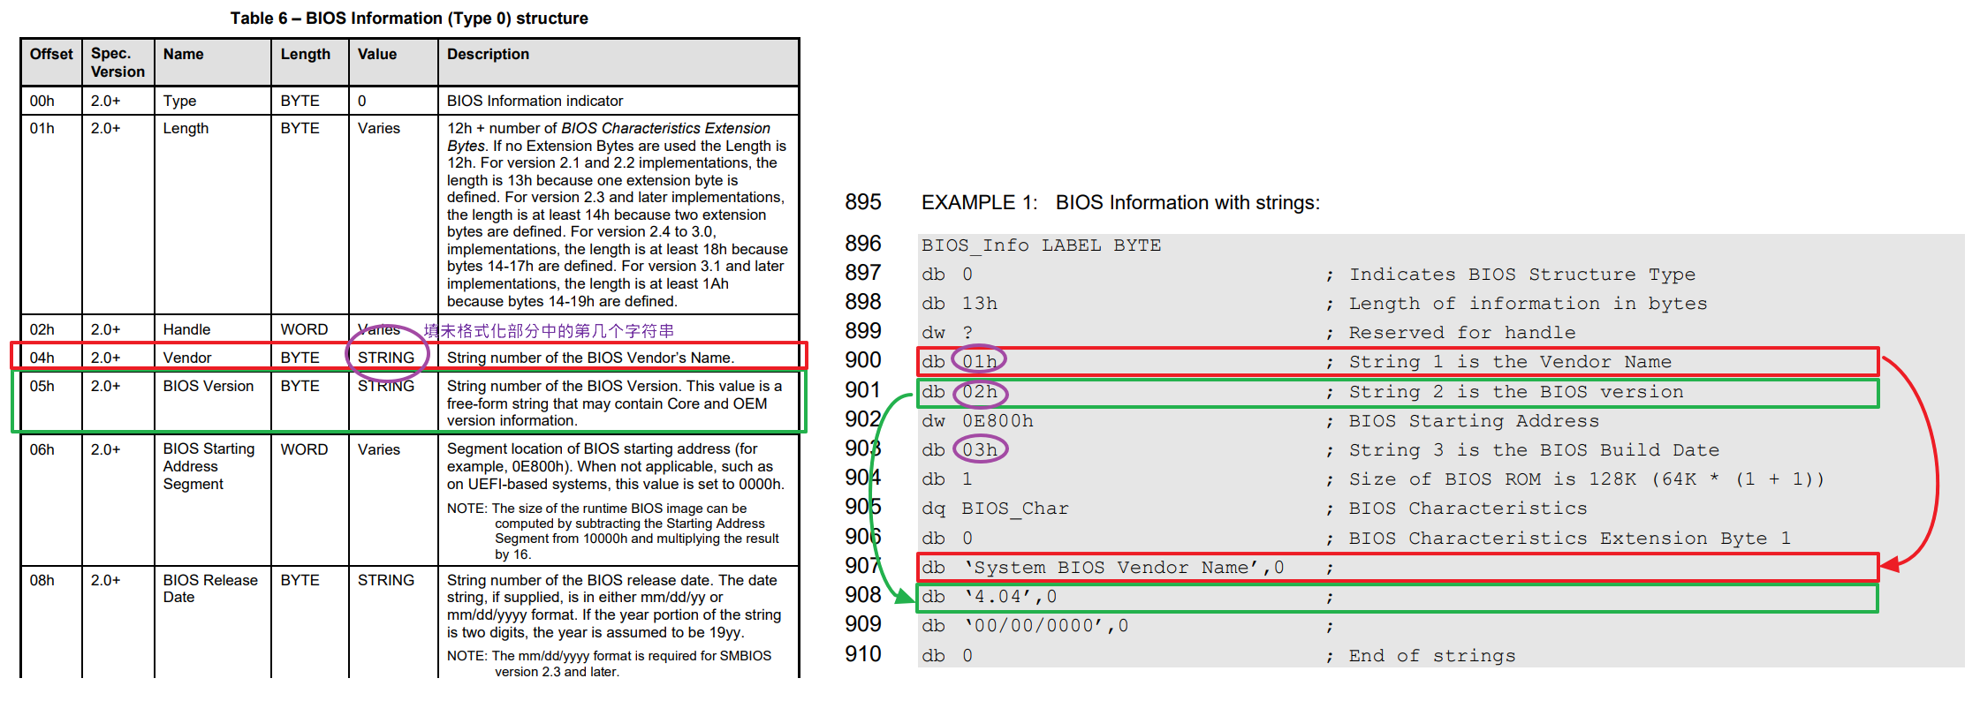Click the "Description" column header
The height and width of the screenshot is (716, 1980).
(x=488, y=54)
